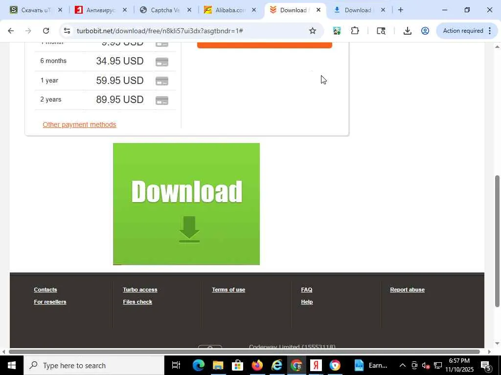Image resolution: width=501 pixels, height=375 pixels.
Task: Open Microsoft Store from taskbar
Action: pyautogui.click(x=237, y=365)
